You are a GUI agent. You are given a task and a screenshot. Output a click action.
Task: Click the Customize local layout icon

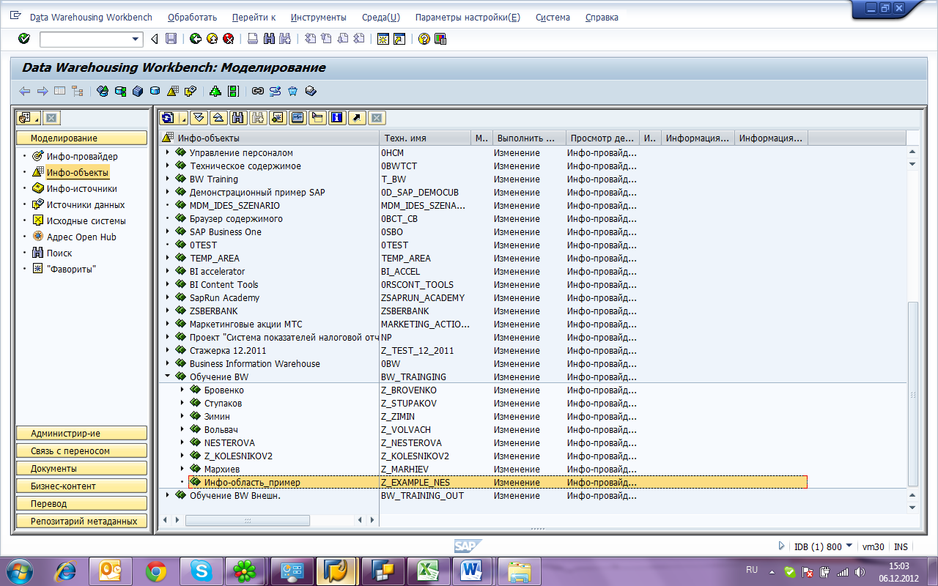[x=440, y=39]
